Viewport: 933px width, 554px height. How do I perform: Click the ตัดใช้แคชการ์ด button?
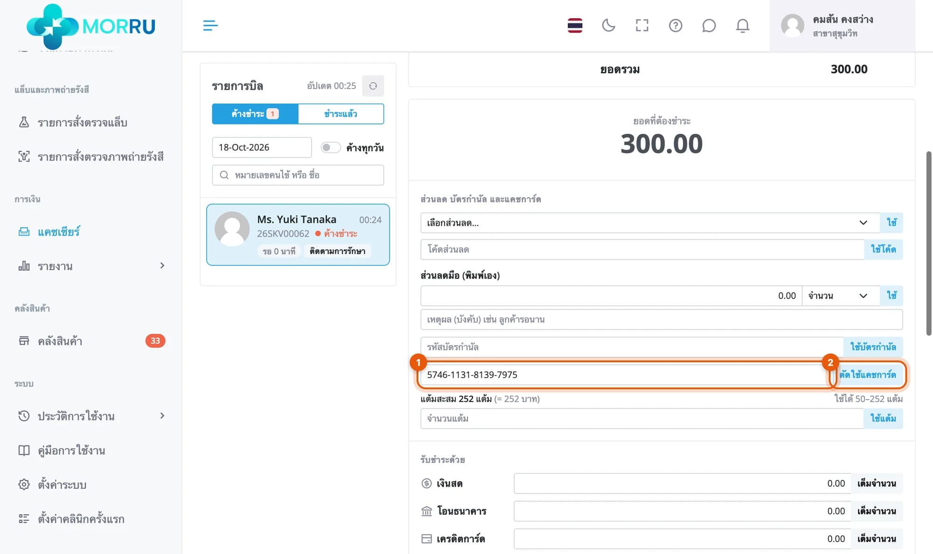pos(868,374)
